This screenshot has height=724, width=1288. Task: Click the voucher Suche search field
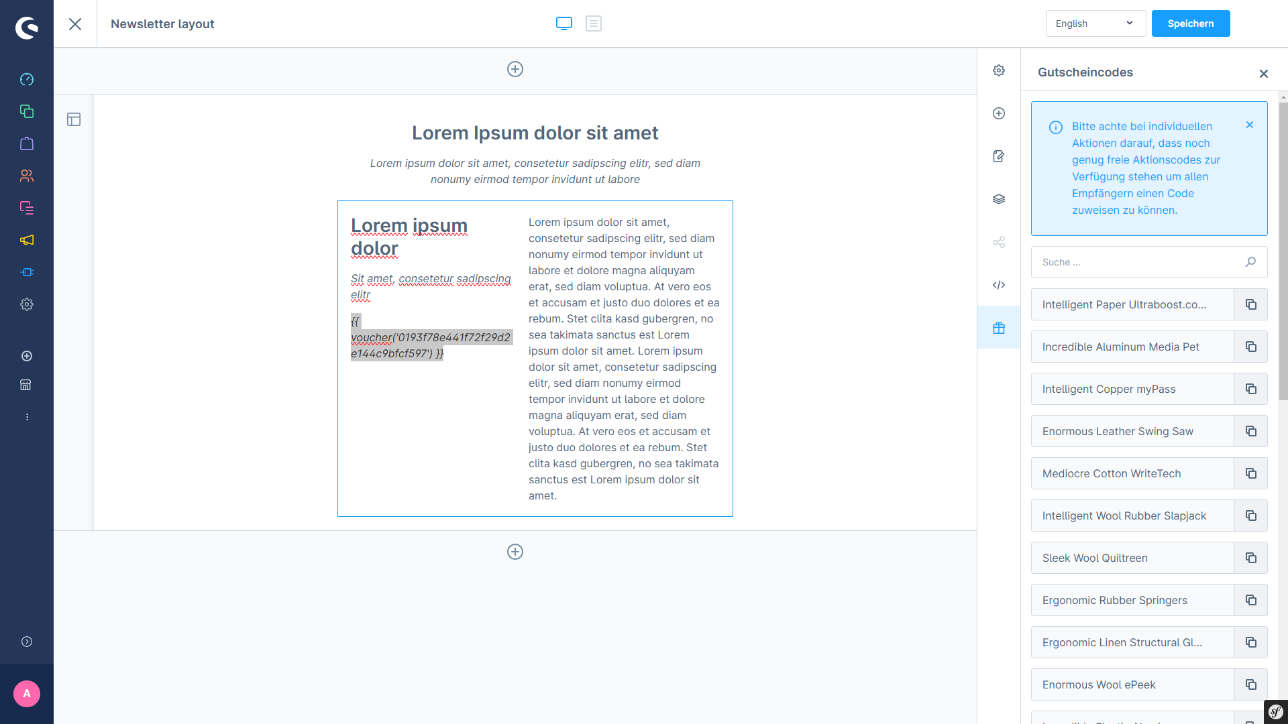coord(1139,262)
